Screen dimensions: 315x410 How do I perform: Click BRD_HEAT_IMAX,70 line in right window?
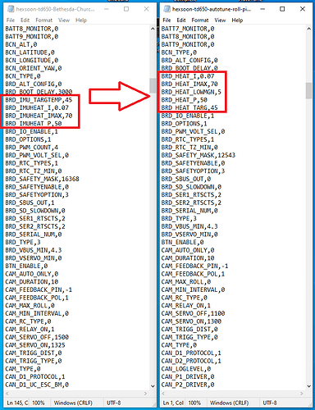tap(189, 84)
